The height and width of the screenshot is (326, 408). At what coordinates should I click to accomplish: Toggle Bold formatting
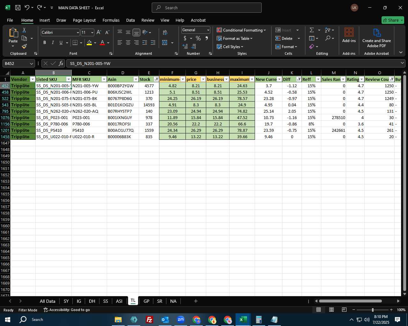(45, 42)
